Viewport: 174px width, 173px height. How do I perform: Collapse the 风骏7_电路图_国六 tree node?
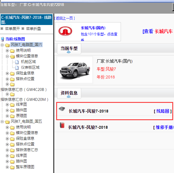click(2, 45)
